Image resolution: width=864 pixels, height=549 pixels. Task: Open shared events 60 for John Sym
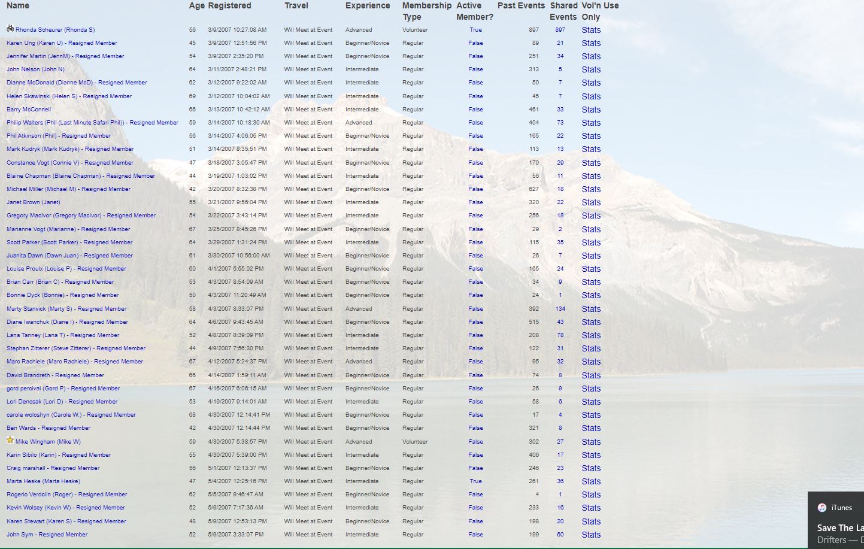[x=560, y=535]
